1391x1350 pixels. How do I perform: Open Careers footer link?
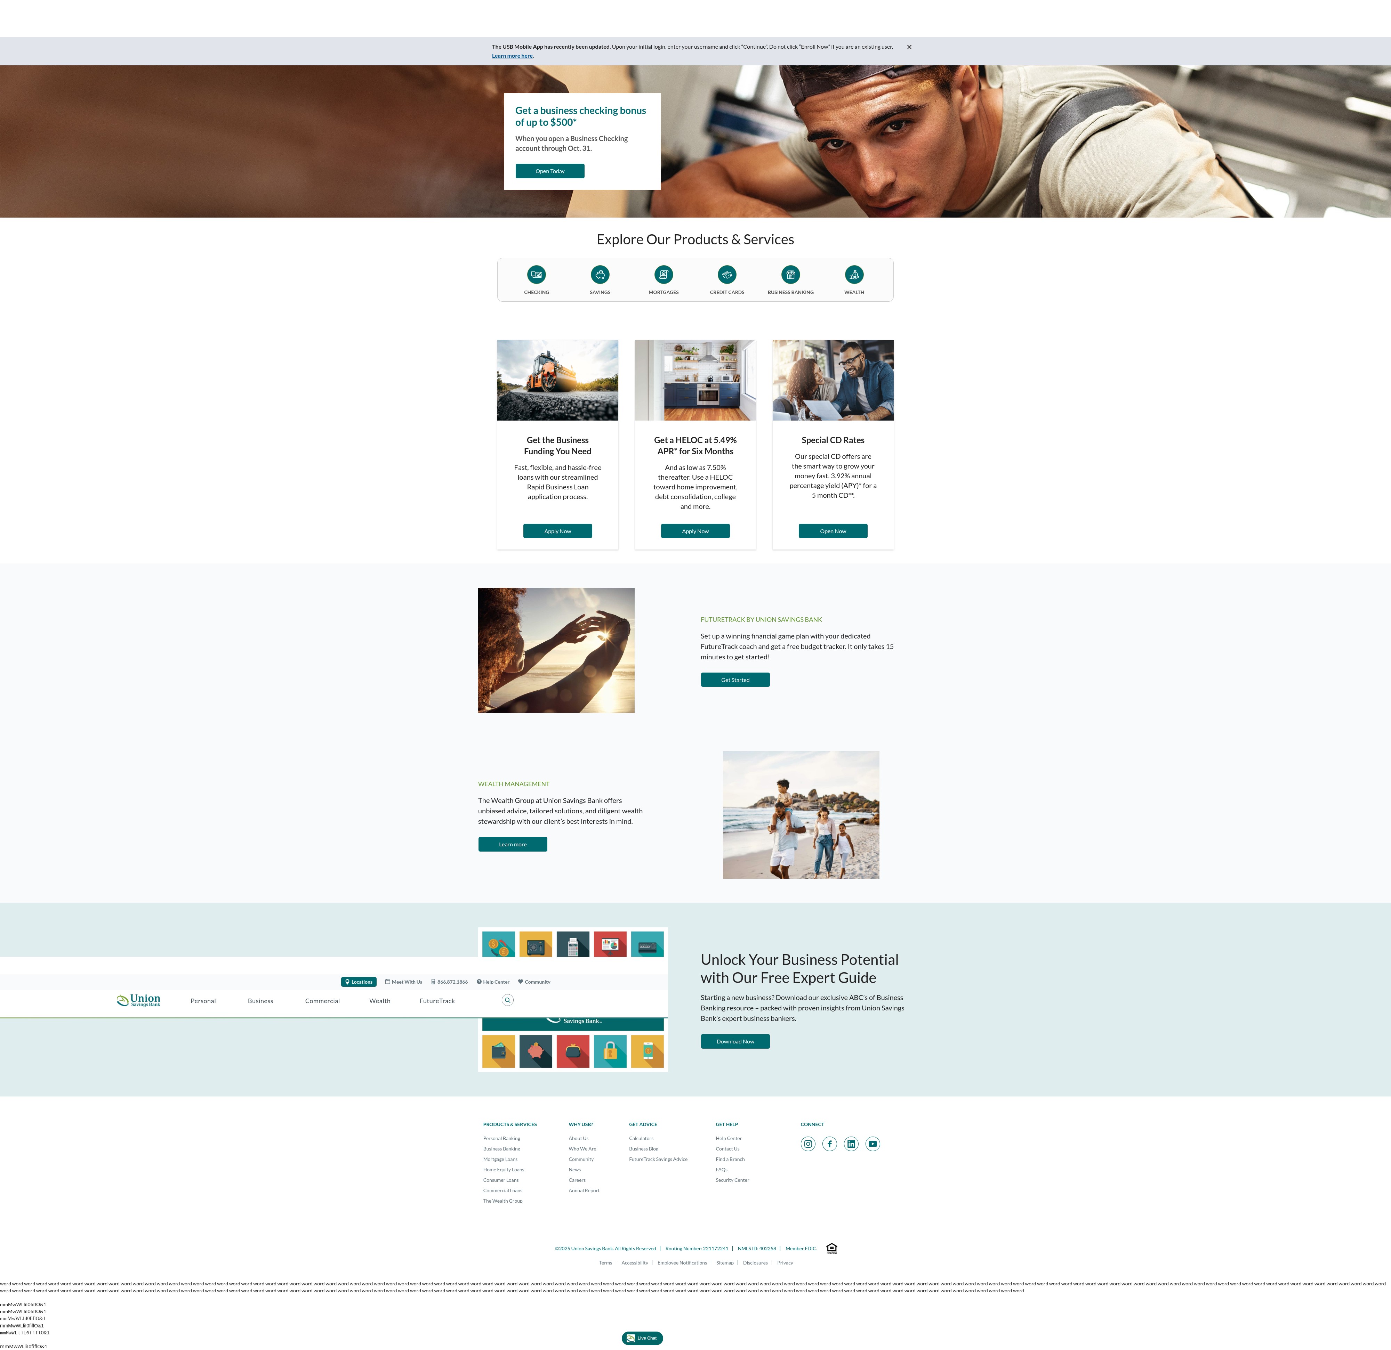click(577, 1180)
